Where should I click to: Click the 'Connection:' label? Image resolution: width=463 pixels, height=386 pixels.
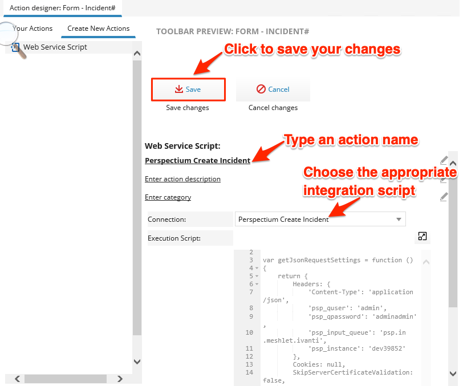click(x=167, y=220)
